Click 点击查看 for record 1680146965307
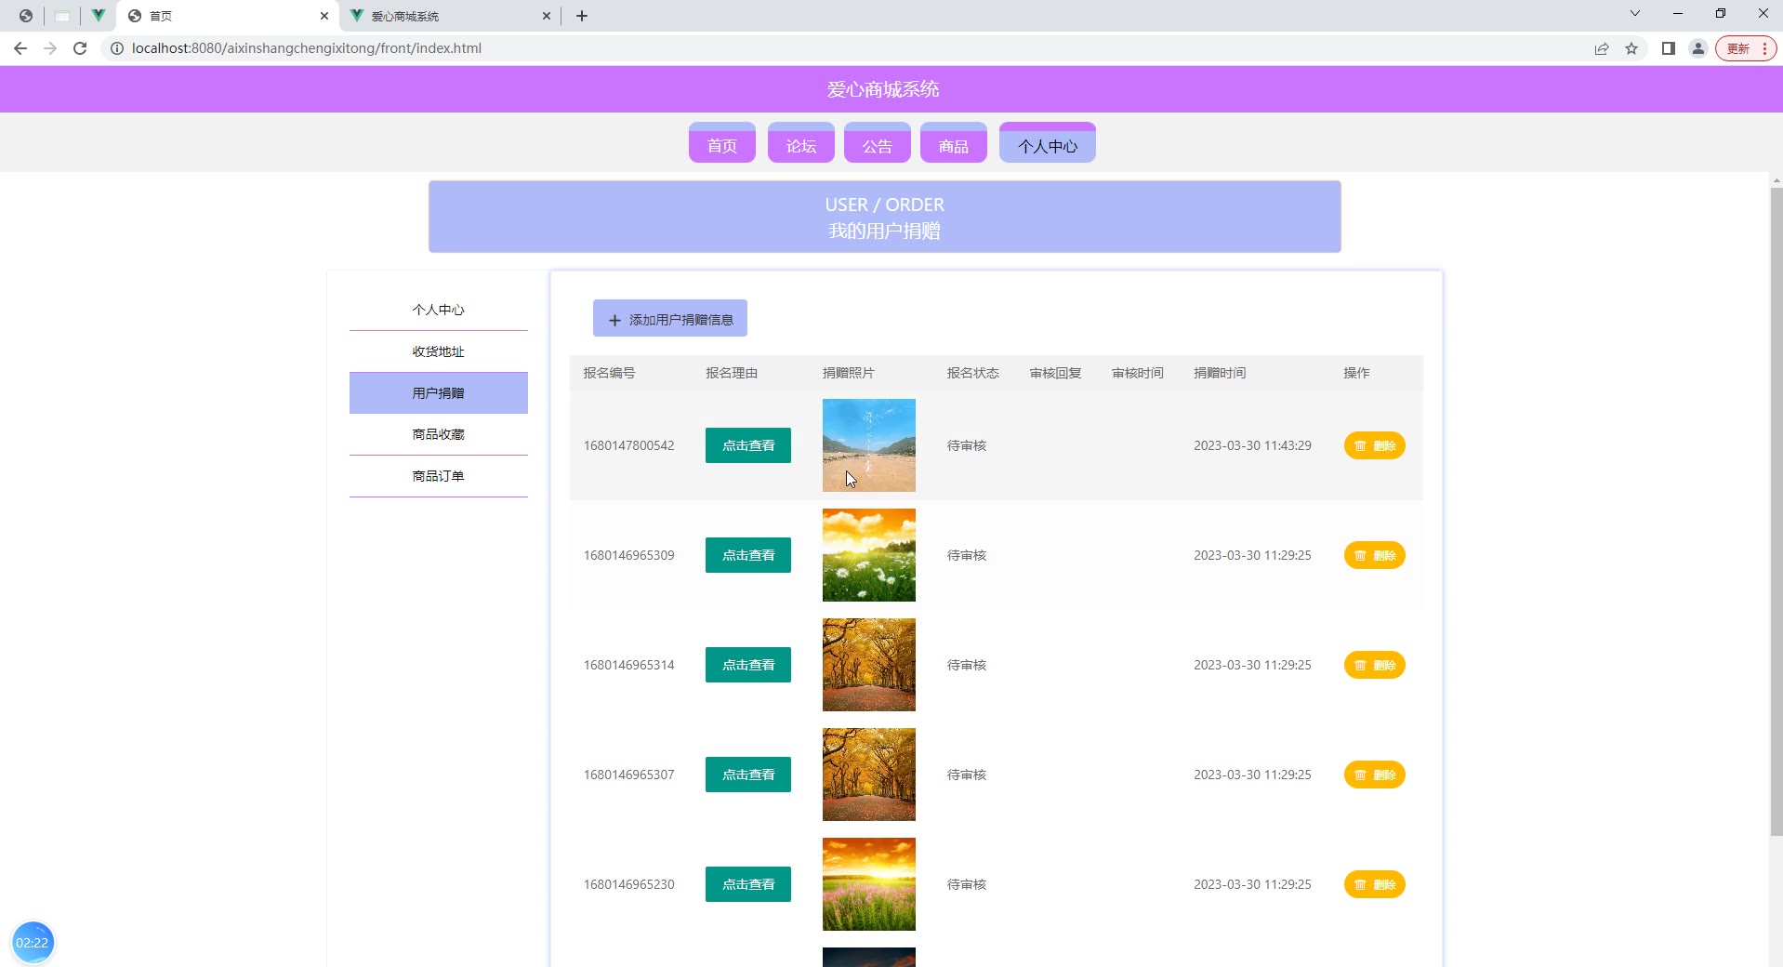This screenshot has height=967, width=1783. coord(748,775)
